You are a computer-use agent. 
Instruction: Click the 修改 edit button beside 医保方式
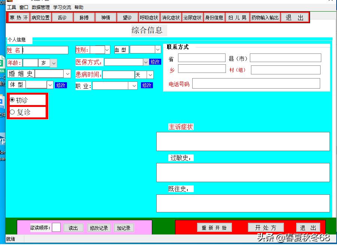155,62
